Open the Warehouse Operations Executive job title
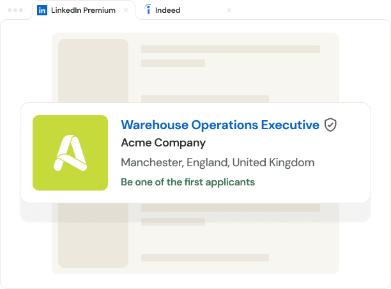Viewport: 391px width, 289px height. pyautogui.click(x=220, y=125)
